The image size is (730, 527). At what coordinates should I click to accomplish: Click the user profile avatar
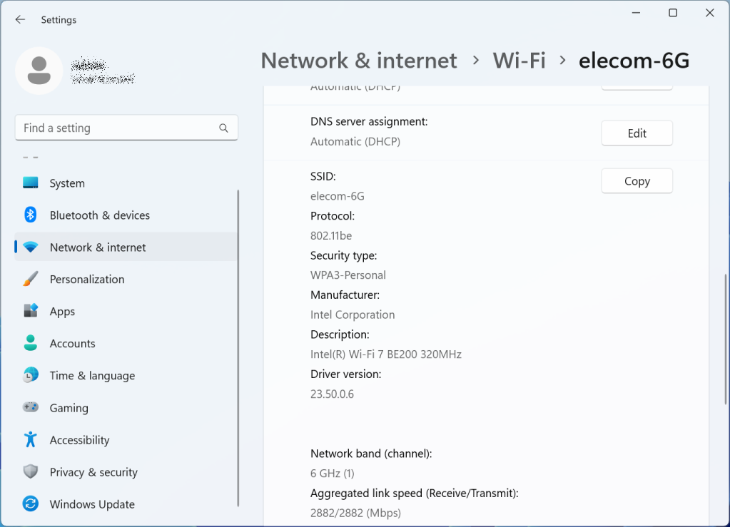39,71
